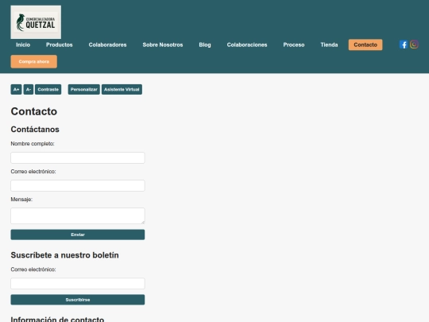This screenshot has width=429, height=322.
Task: Submit the form with Enviar
Action: tap(78, 235)
